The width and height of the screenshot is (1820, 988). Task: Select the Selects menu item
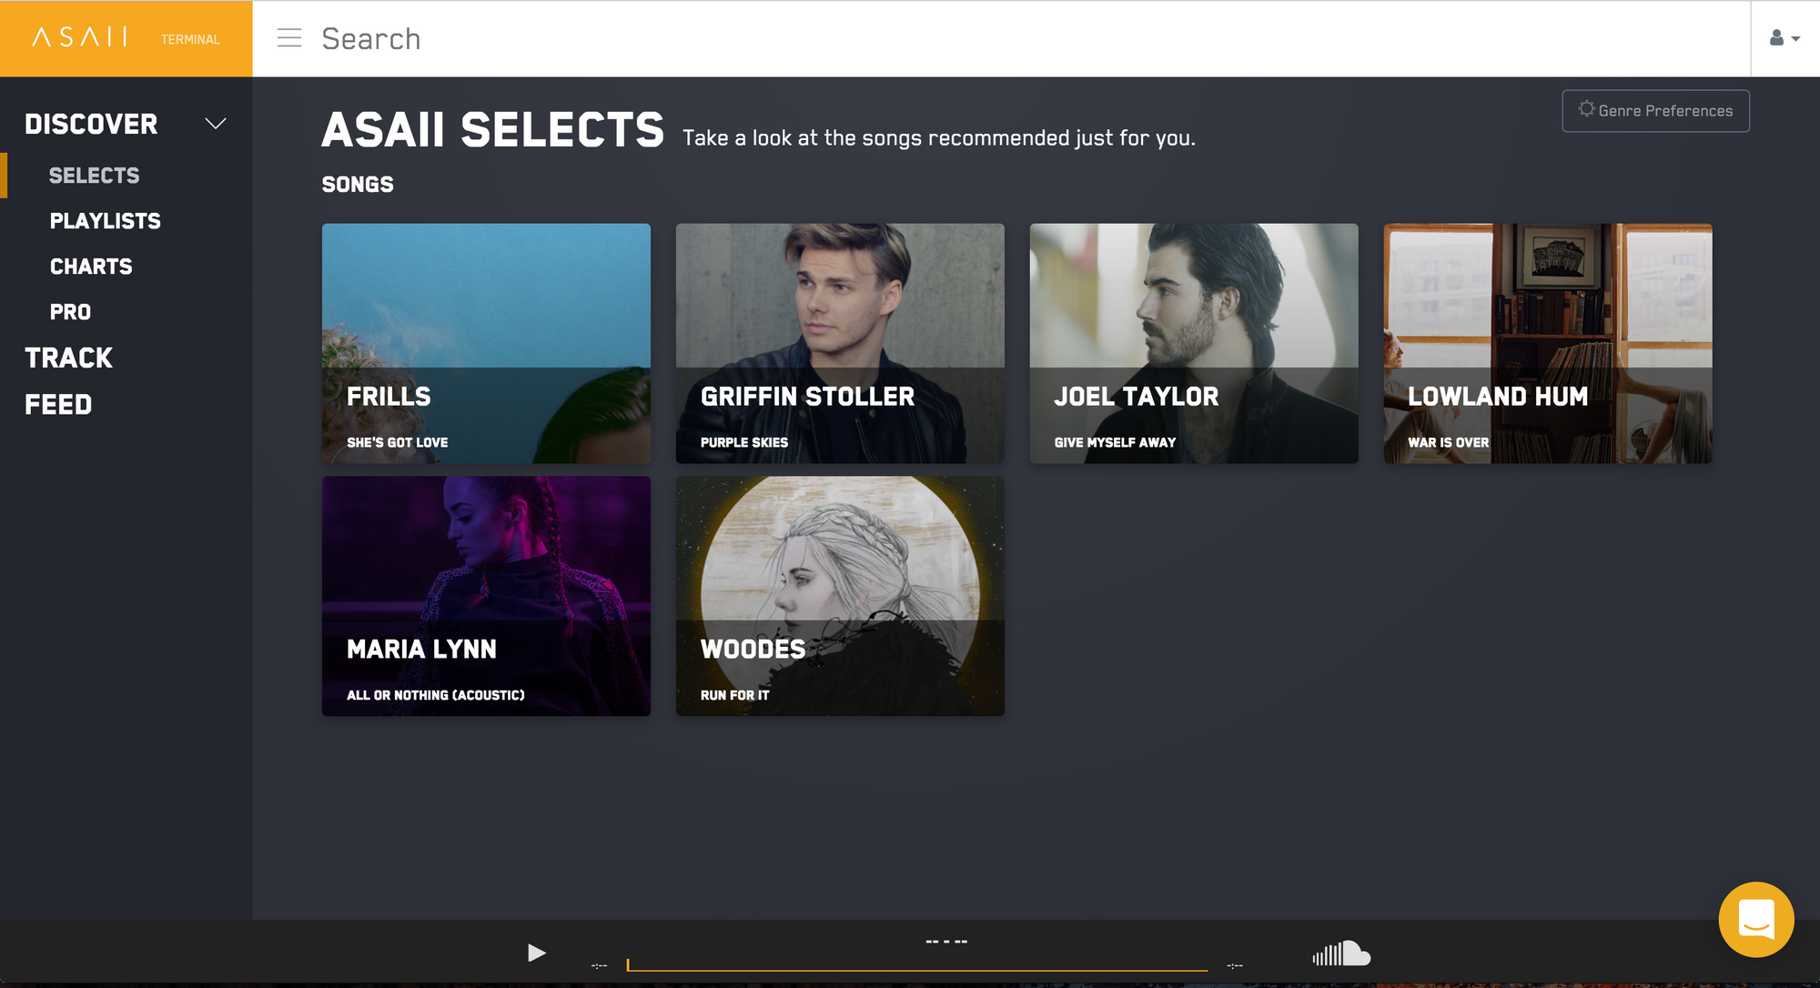click(95, 176)
